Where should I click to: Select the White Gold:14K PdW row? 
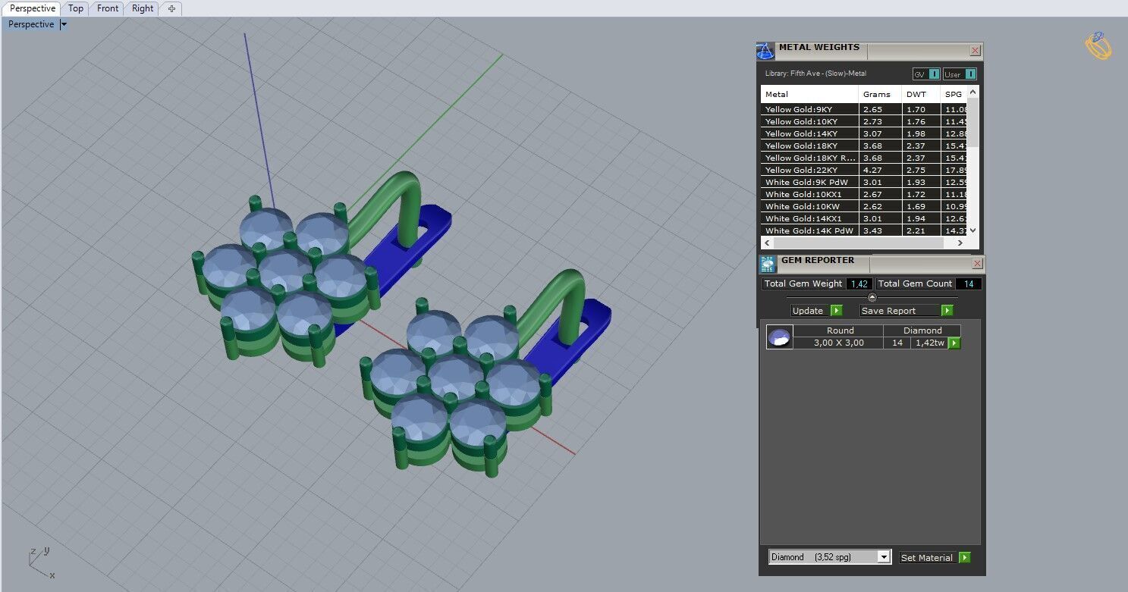point(864,230)
